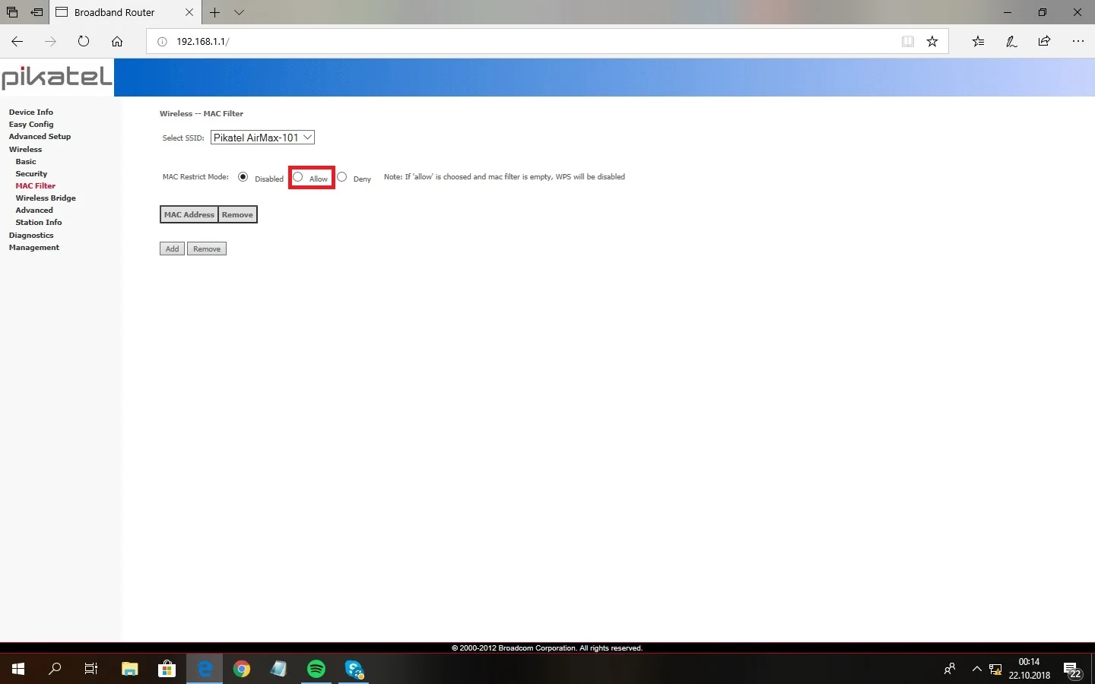
Task: Click the Share page icon
Action: click(x=1044, y=42)
